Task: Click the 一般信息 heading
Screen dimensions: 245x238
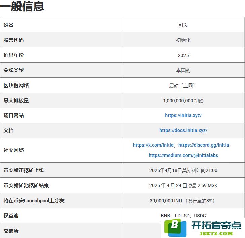Action: 22,6
